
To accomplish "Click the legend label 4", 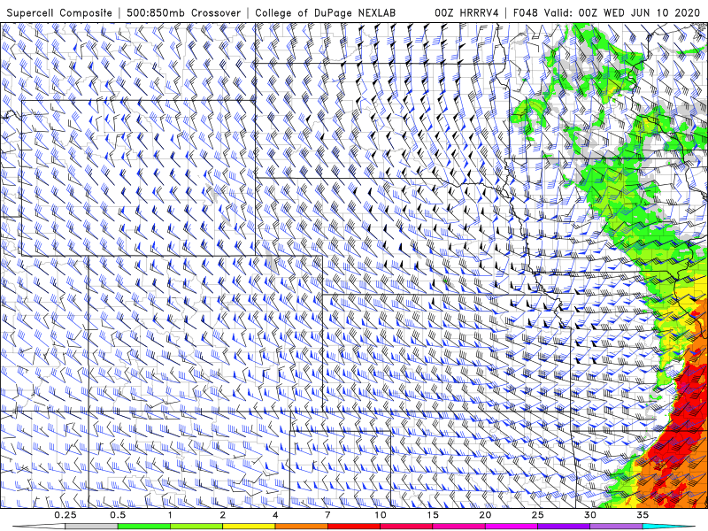I will click(x=275, y=515).
